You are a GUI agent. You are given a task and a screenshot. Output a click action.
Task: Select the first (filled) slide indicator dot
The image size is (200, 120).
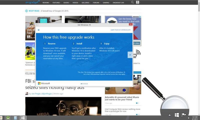(81, 84)
